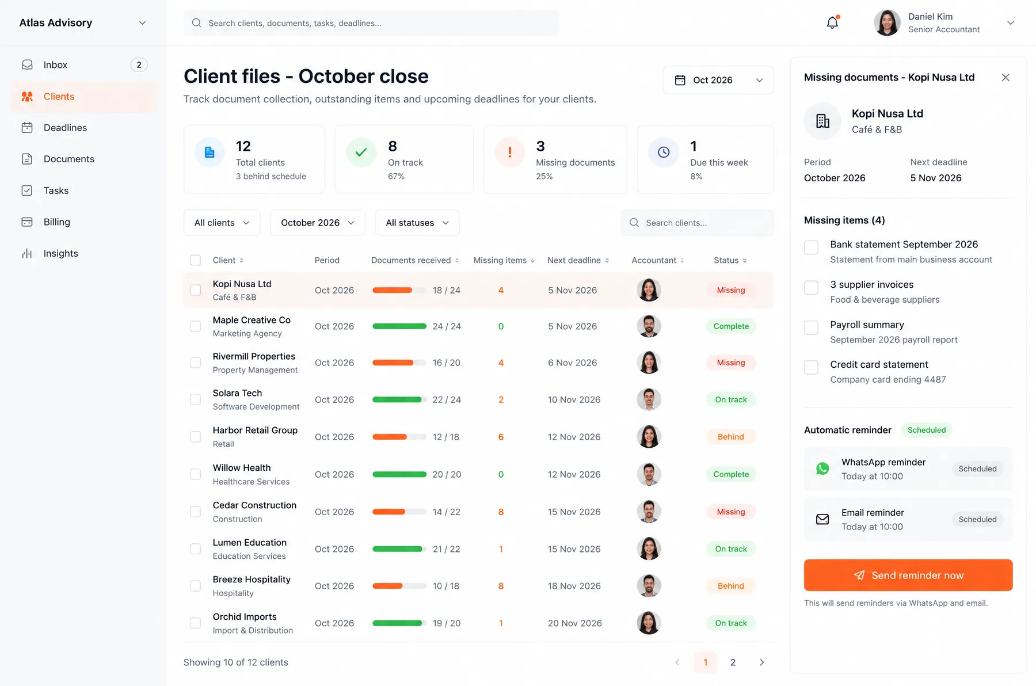The image size is (1036, 686).
Task: Click accountant avatar in Harbor Retail Group row
Action: [649, 437]
